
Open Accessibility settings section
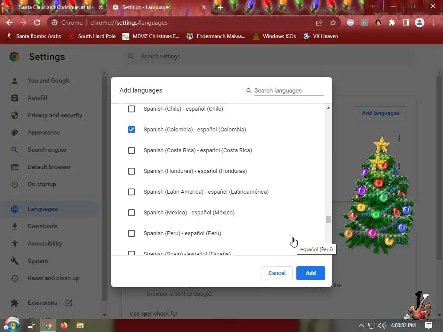45,243
